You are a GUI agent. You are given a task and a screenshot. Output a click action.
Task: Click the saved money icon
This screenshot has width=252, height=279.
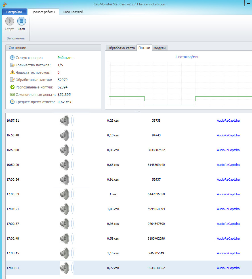coord(12,94)
